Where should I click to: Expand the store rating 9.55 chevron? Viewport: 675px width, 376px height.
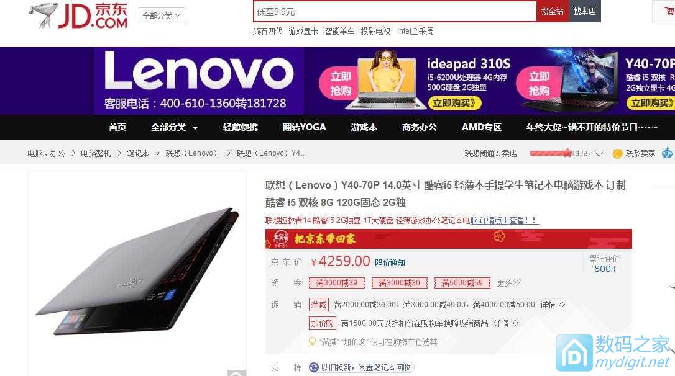pos(599,153)
